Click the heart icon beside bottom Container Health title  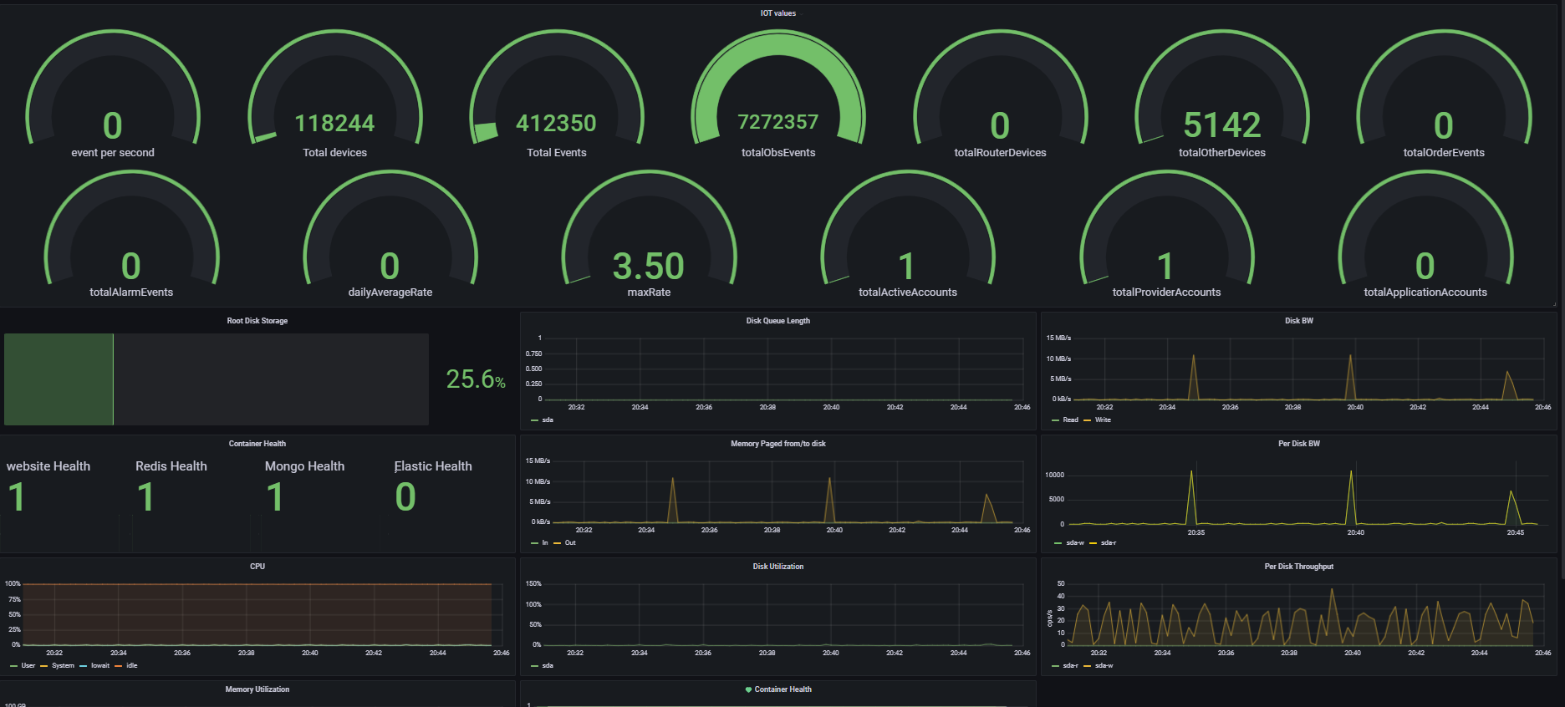click(748, 689)
